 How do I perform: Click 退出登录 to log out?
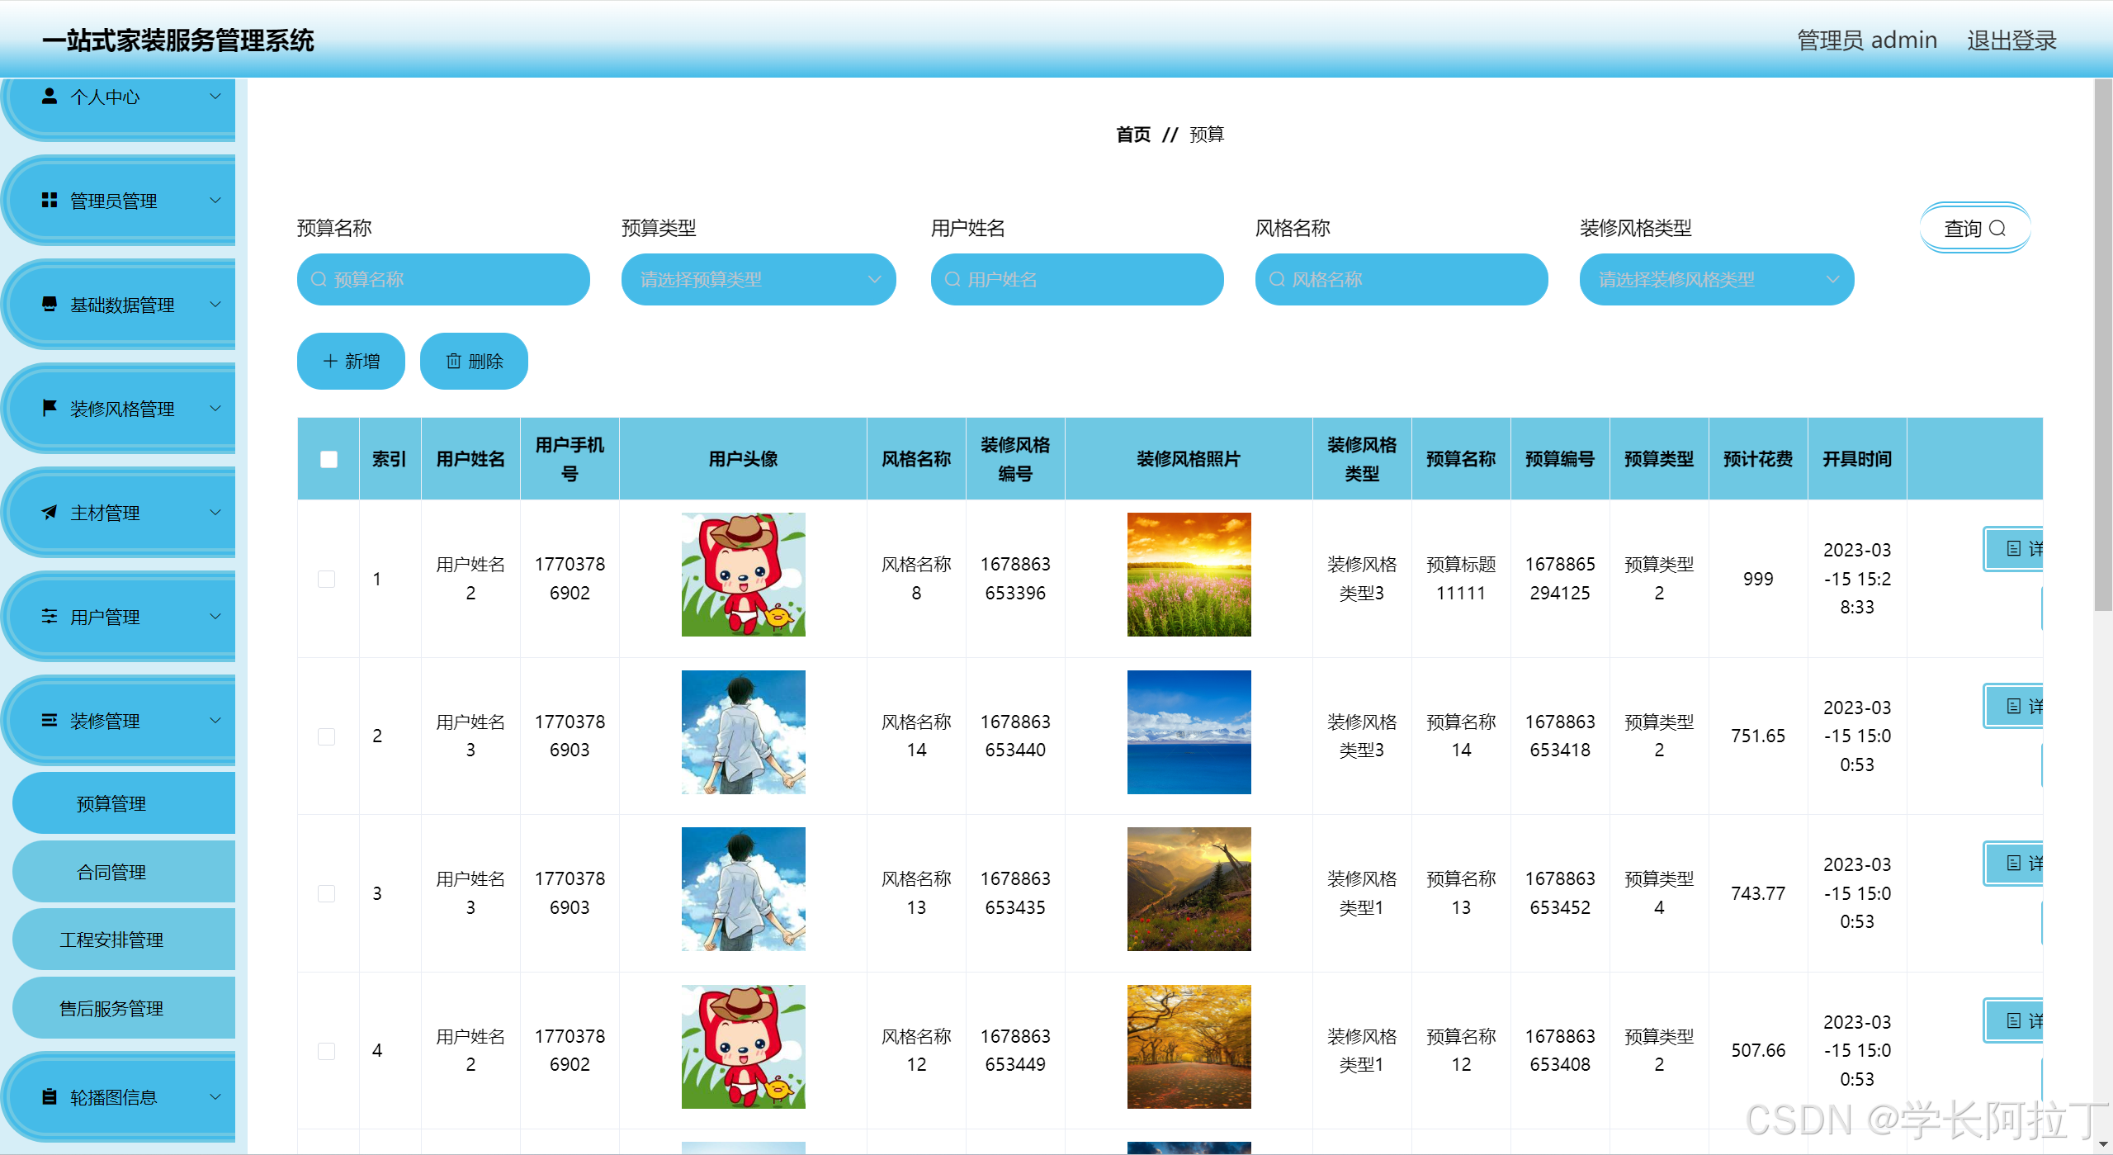pyautogui.click(x=2011, y=40)
